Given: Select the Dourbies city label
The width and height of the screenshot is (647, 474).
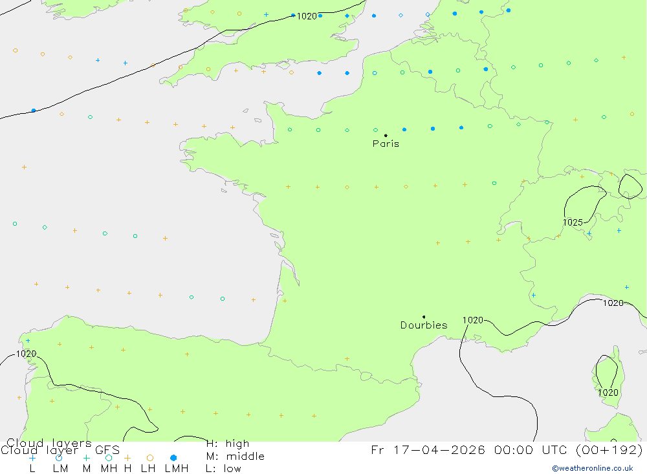Looking at the screenshot, I should (424, 325).
